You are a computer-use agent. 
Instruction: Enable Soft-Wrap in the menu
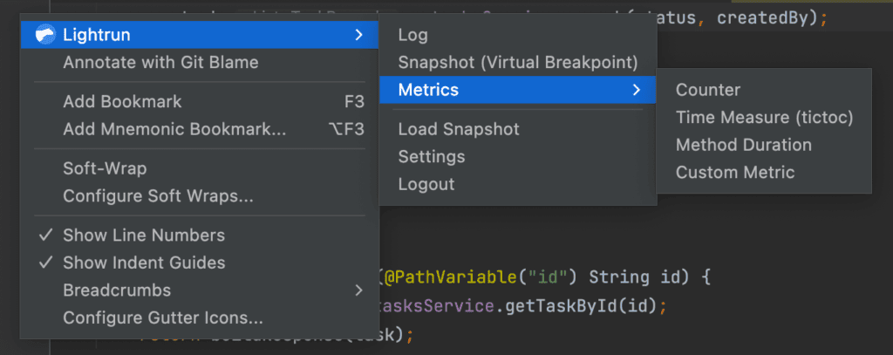[x=105, y=168]
